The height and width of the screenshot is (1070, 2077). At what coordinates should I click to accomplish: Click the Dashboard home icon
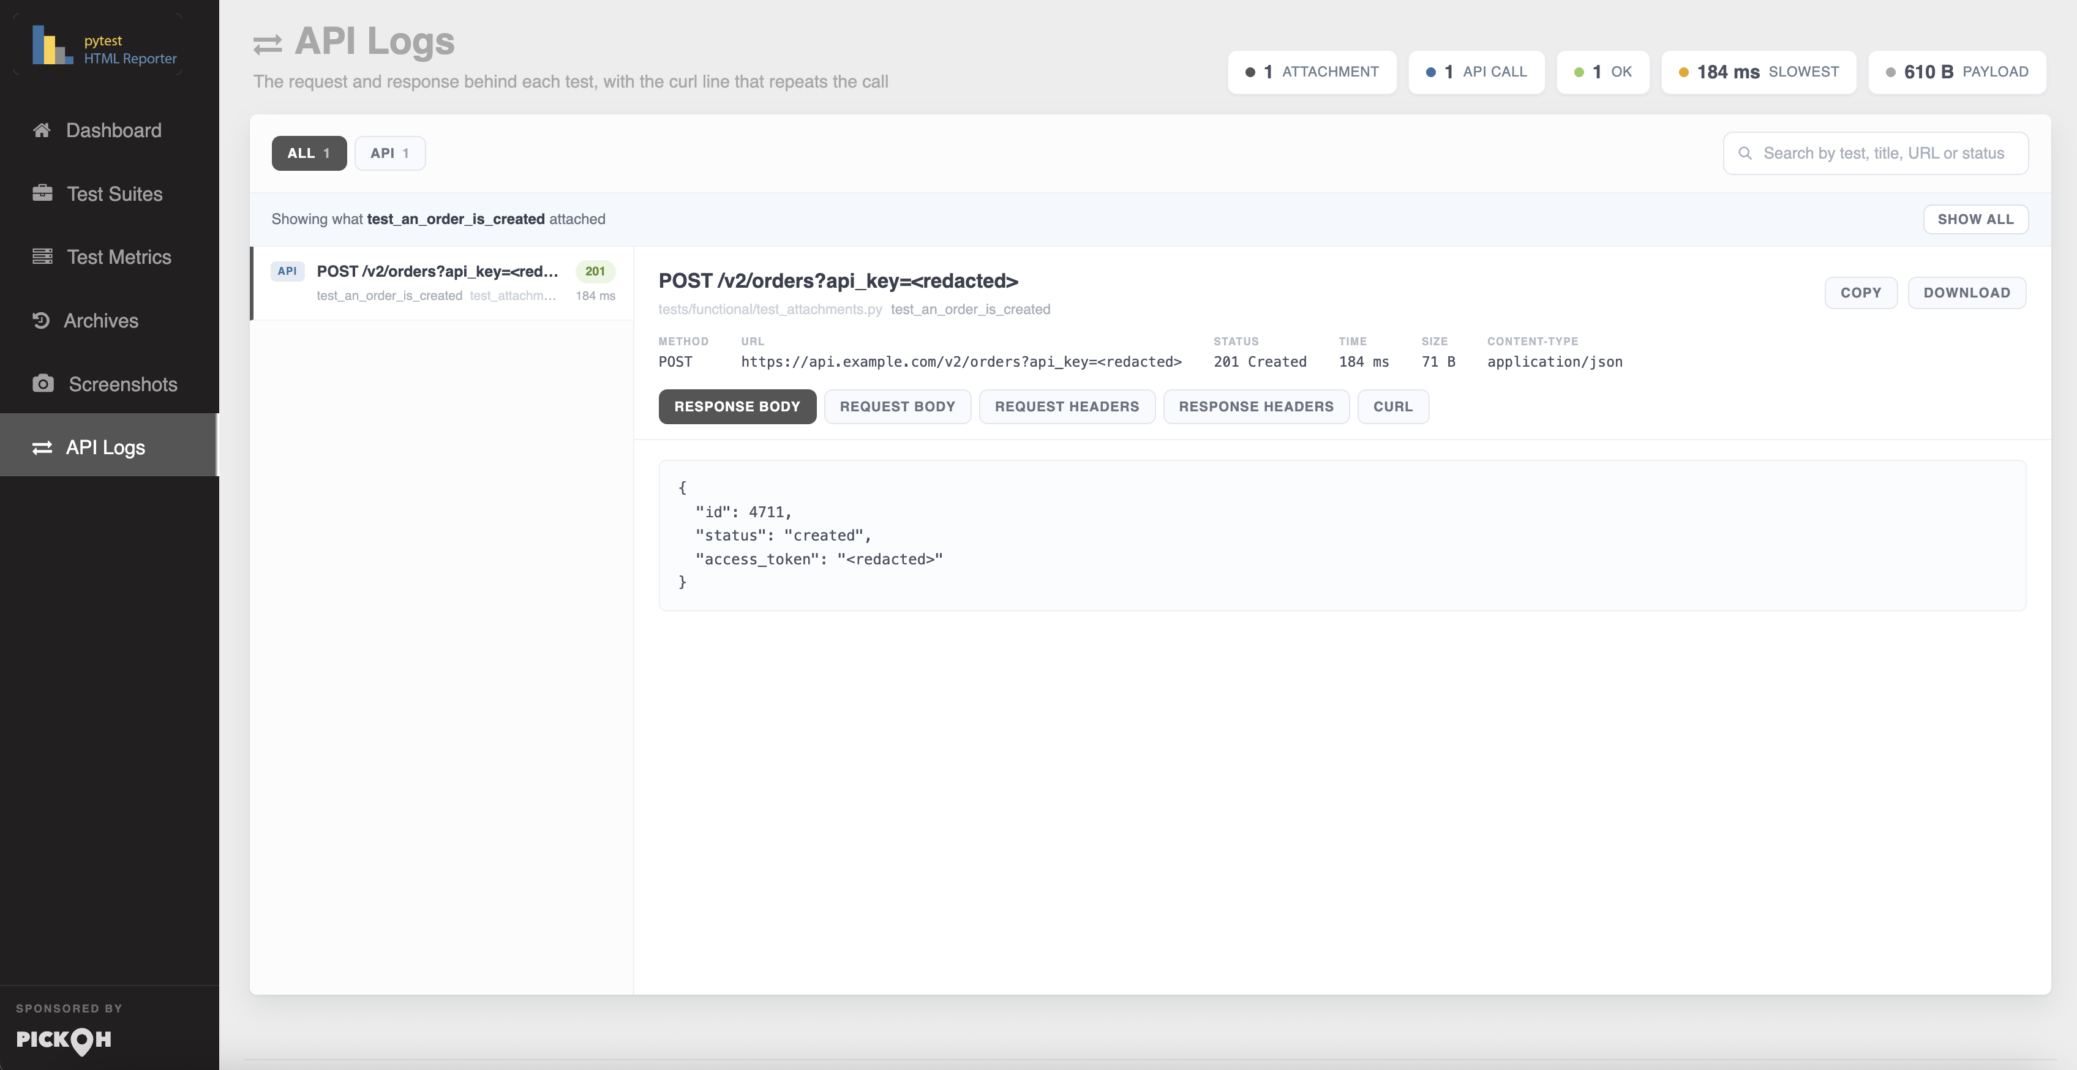point(42,130)
